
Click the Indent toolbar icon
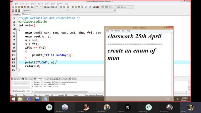click(61, 7)
